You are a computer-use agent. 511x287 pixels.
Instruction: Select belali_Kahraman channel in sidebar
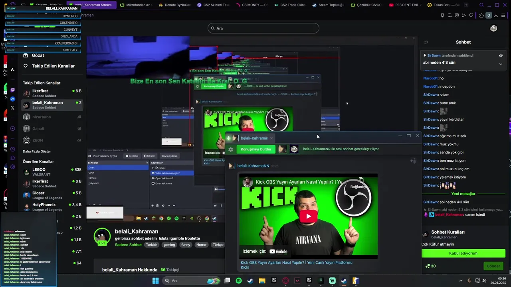[x=52, y=105]
